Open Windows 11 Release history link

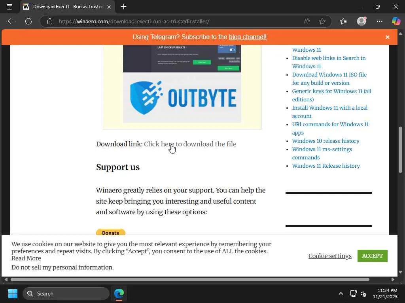pos(326,166)
